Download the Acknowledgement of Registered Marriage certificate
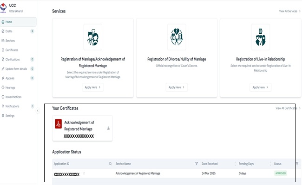 [108, 129]
